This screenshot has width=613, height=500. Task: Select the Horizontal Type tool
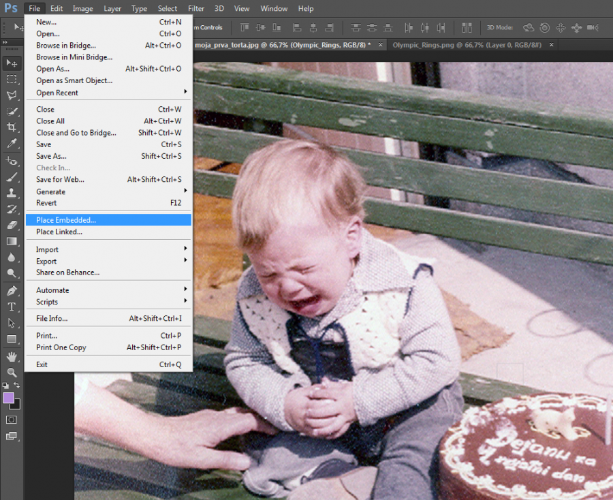(12, 307)
